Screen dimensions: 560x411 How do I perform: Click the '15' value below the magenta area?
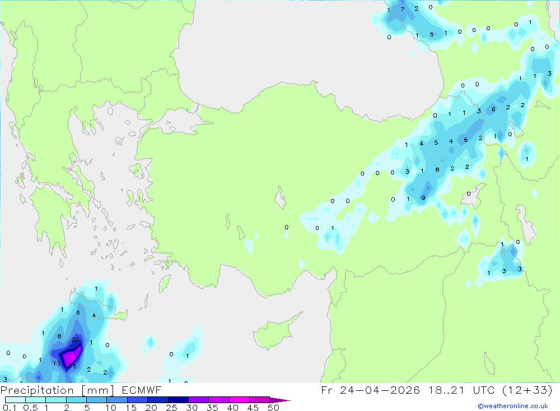(73, 366)
